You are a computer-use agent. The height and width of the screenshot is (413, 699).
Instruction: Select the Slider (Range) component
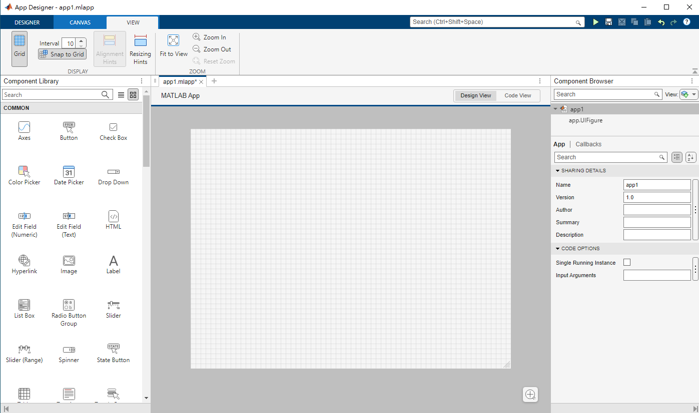click(24, 354)
